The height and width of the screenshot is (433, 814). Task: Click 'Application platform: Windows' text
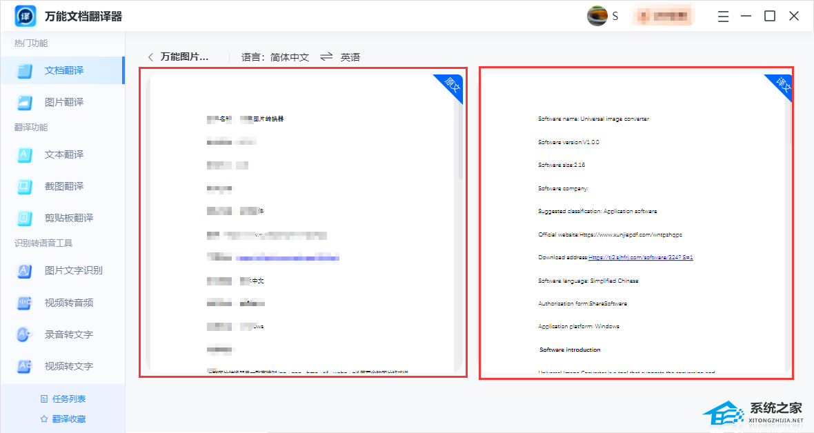pyautogui.click(x=578, y=327)
